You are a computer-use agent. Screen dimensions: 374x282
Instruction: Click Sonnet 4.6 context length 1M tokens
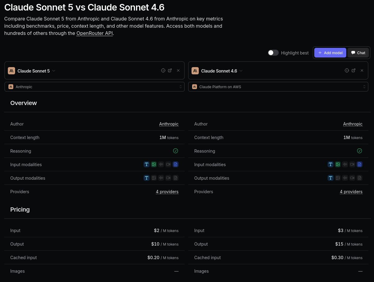pos(353,138)
